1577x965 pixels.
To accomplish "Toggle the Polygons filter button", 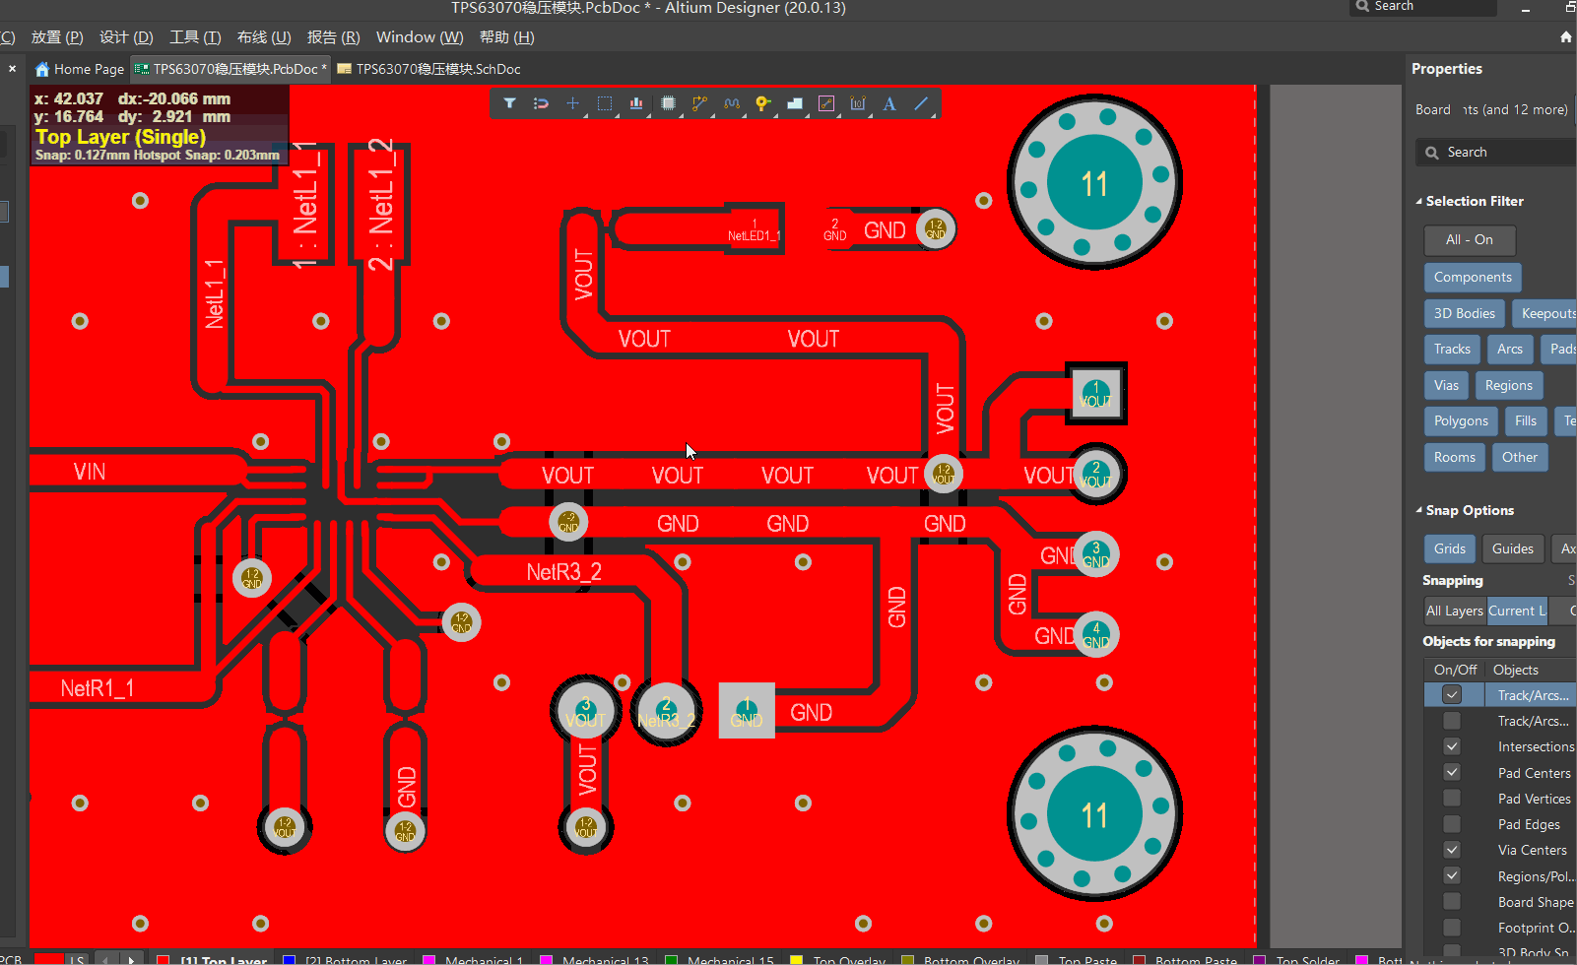I will [x=1461, y=421].
